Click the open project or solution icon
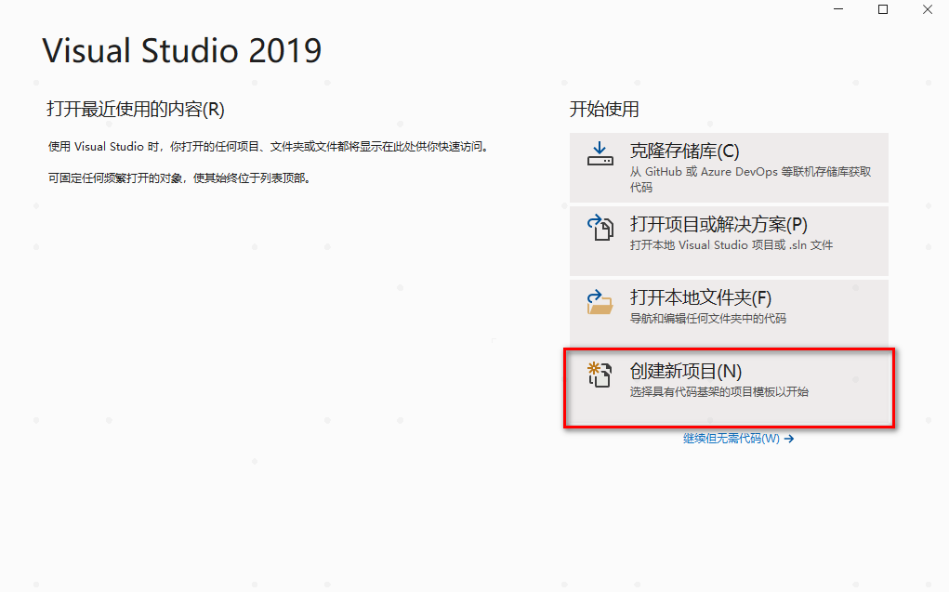The height and width of the screenshot is (592, 949). 600,228
